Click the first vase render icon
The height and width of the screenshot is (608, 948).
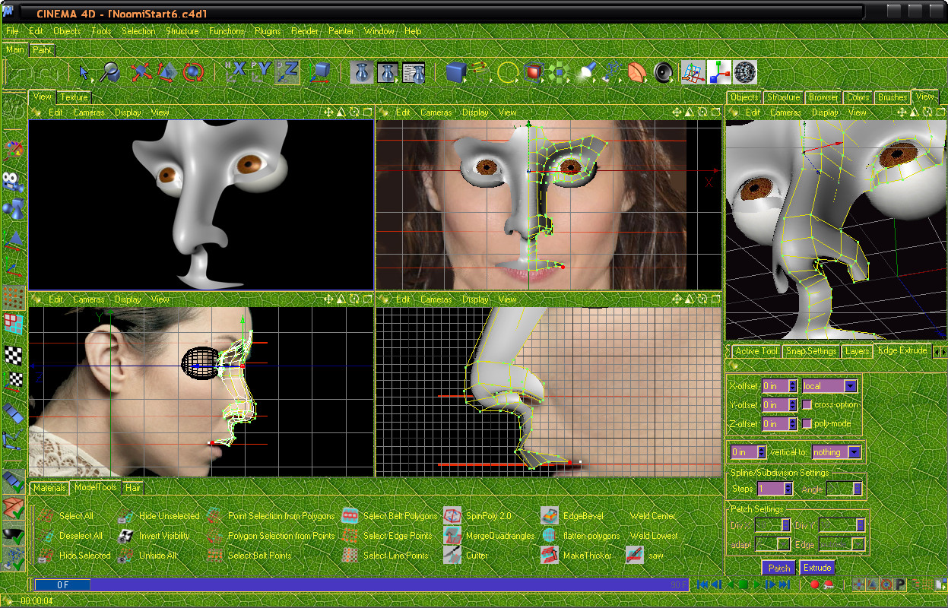361,72
